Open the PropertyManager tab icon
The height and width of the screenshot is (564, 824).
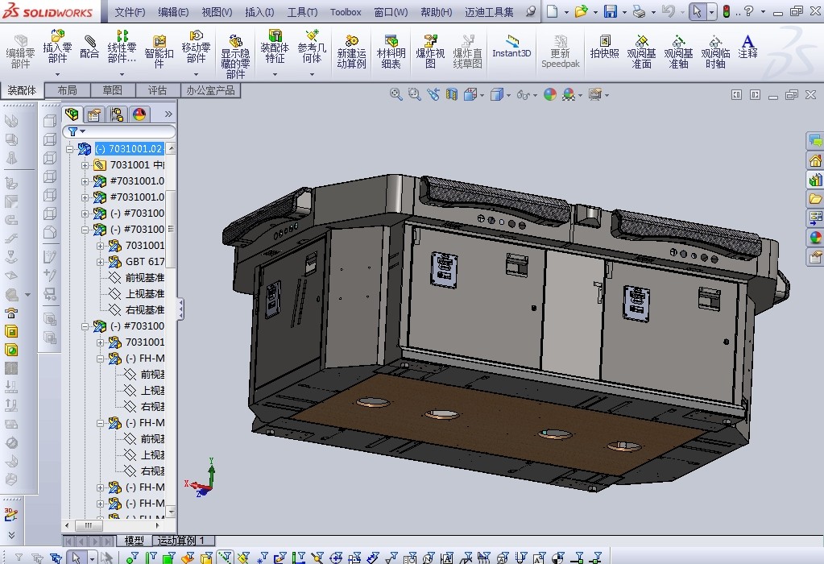tap(94, 114)
